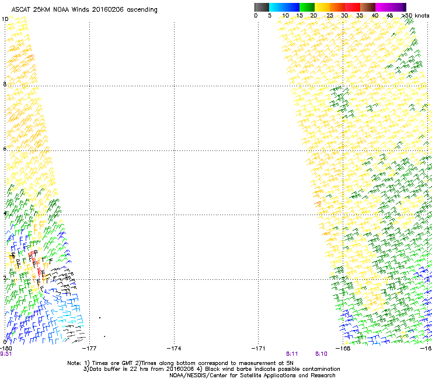Screen dimensions: 432x379
Task: Click the latitude axis label 8
Action: click(x=5, y=84)
